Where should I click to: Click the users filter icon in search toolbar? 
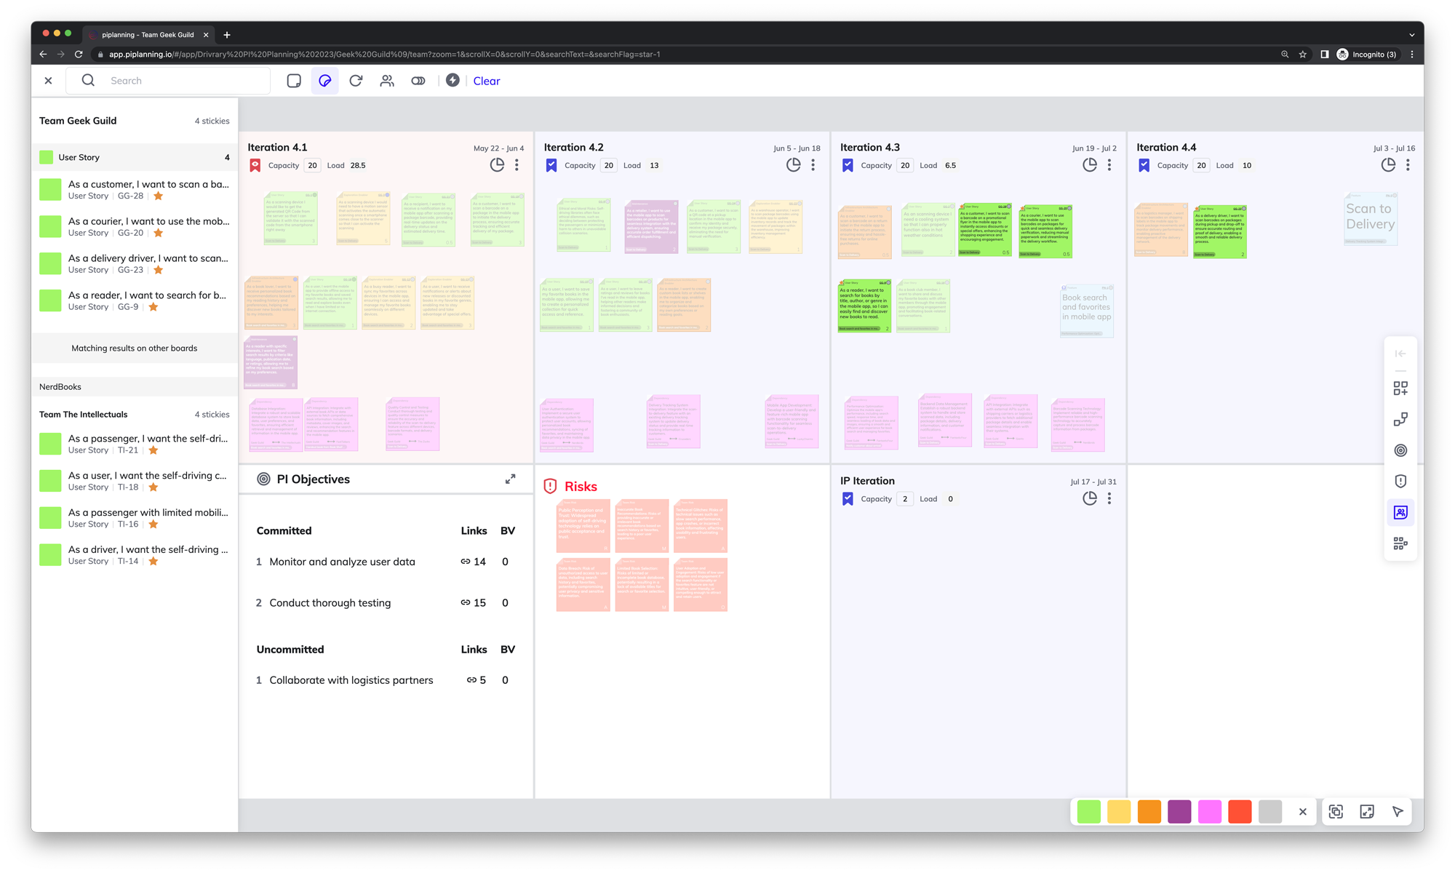pos(387,81)
